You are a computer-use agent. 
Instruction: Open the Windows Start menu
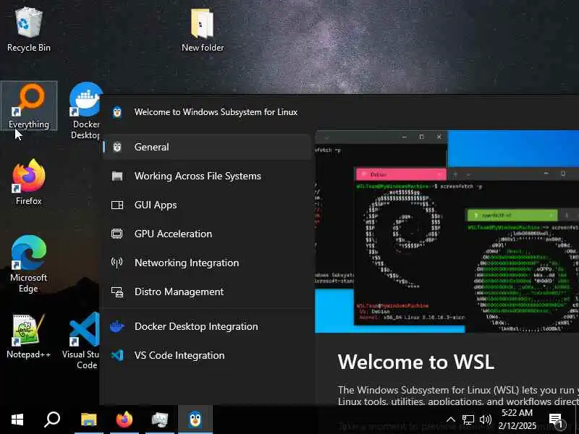[17, 420]
